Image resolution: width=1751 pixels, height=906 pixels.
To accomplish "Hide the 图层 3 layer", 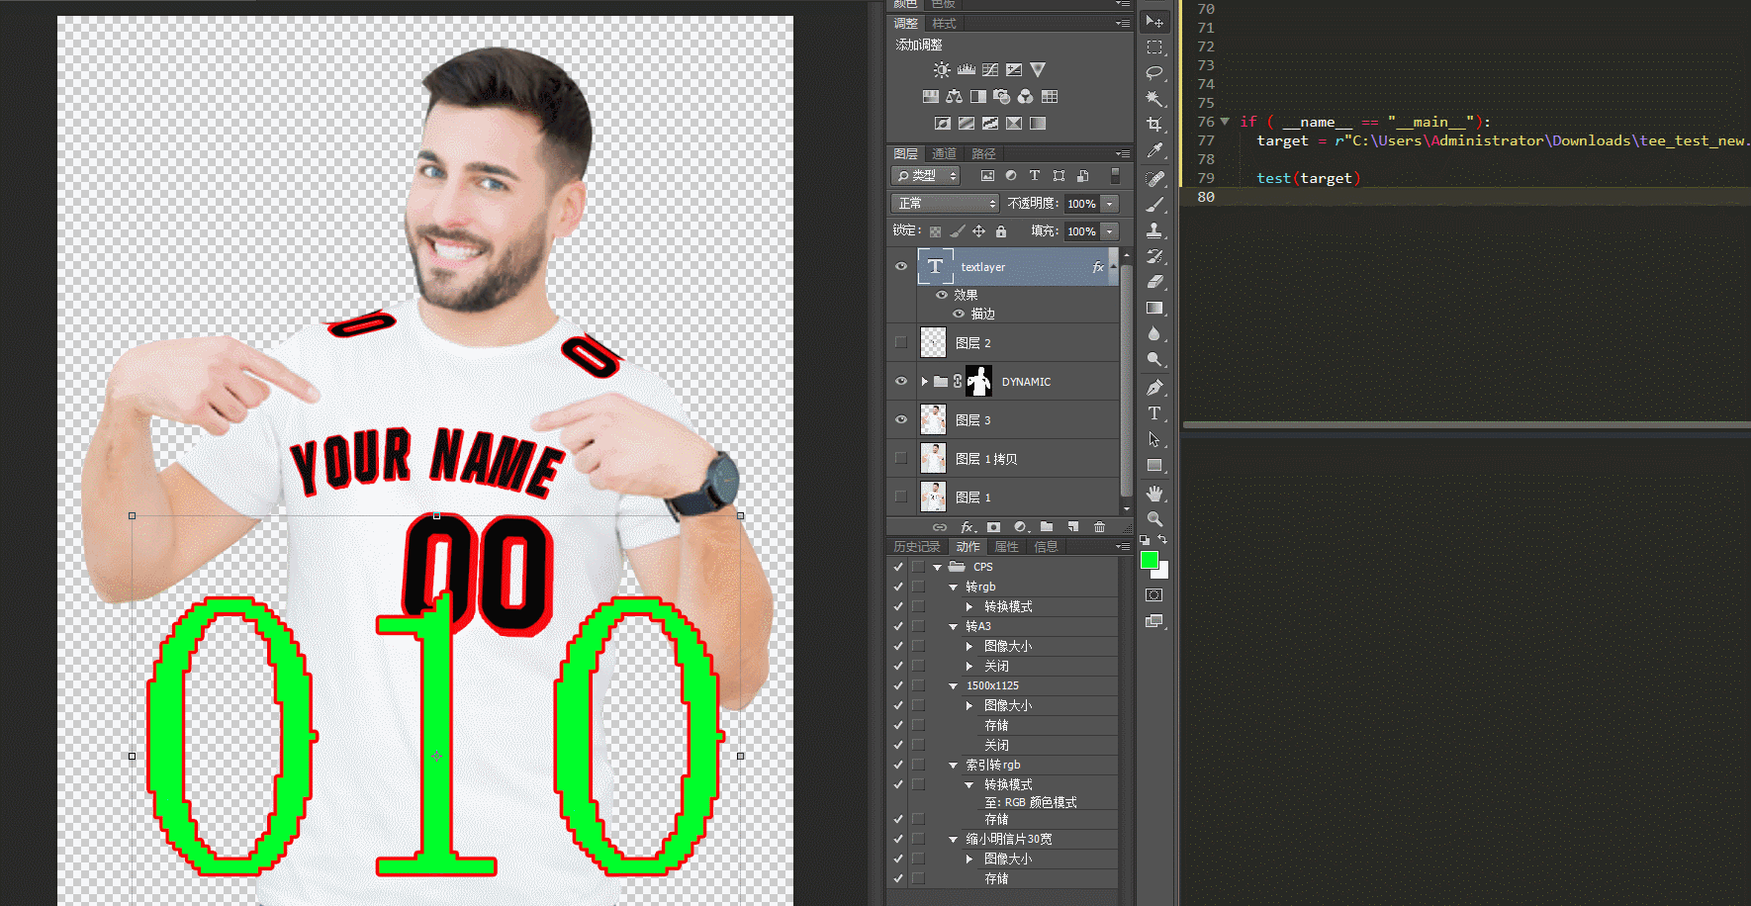I will pyautogui.click(x=901, y=420).
